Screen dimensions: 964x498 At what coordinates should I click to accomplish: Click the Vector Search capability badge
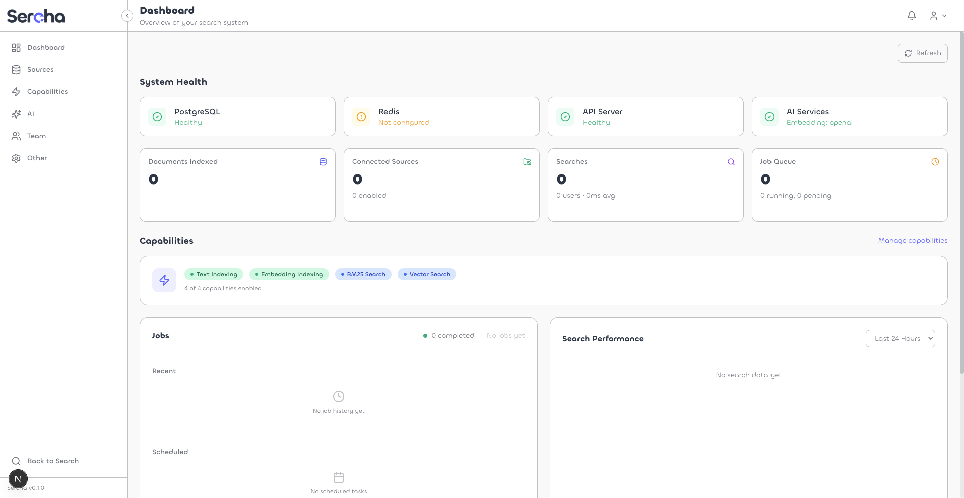pos(427,274)
